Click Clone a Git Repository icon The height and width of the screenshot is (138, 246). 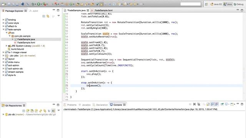pos(32,111)
